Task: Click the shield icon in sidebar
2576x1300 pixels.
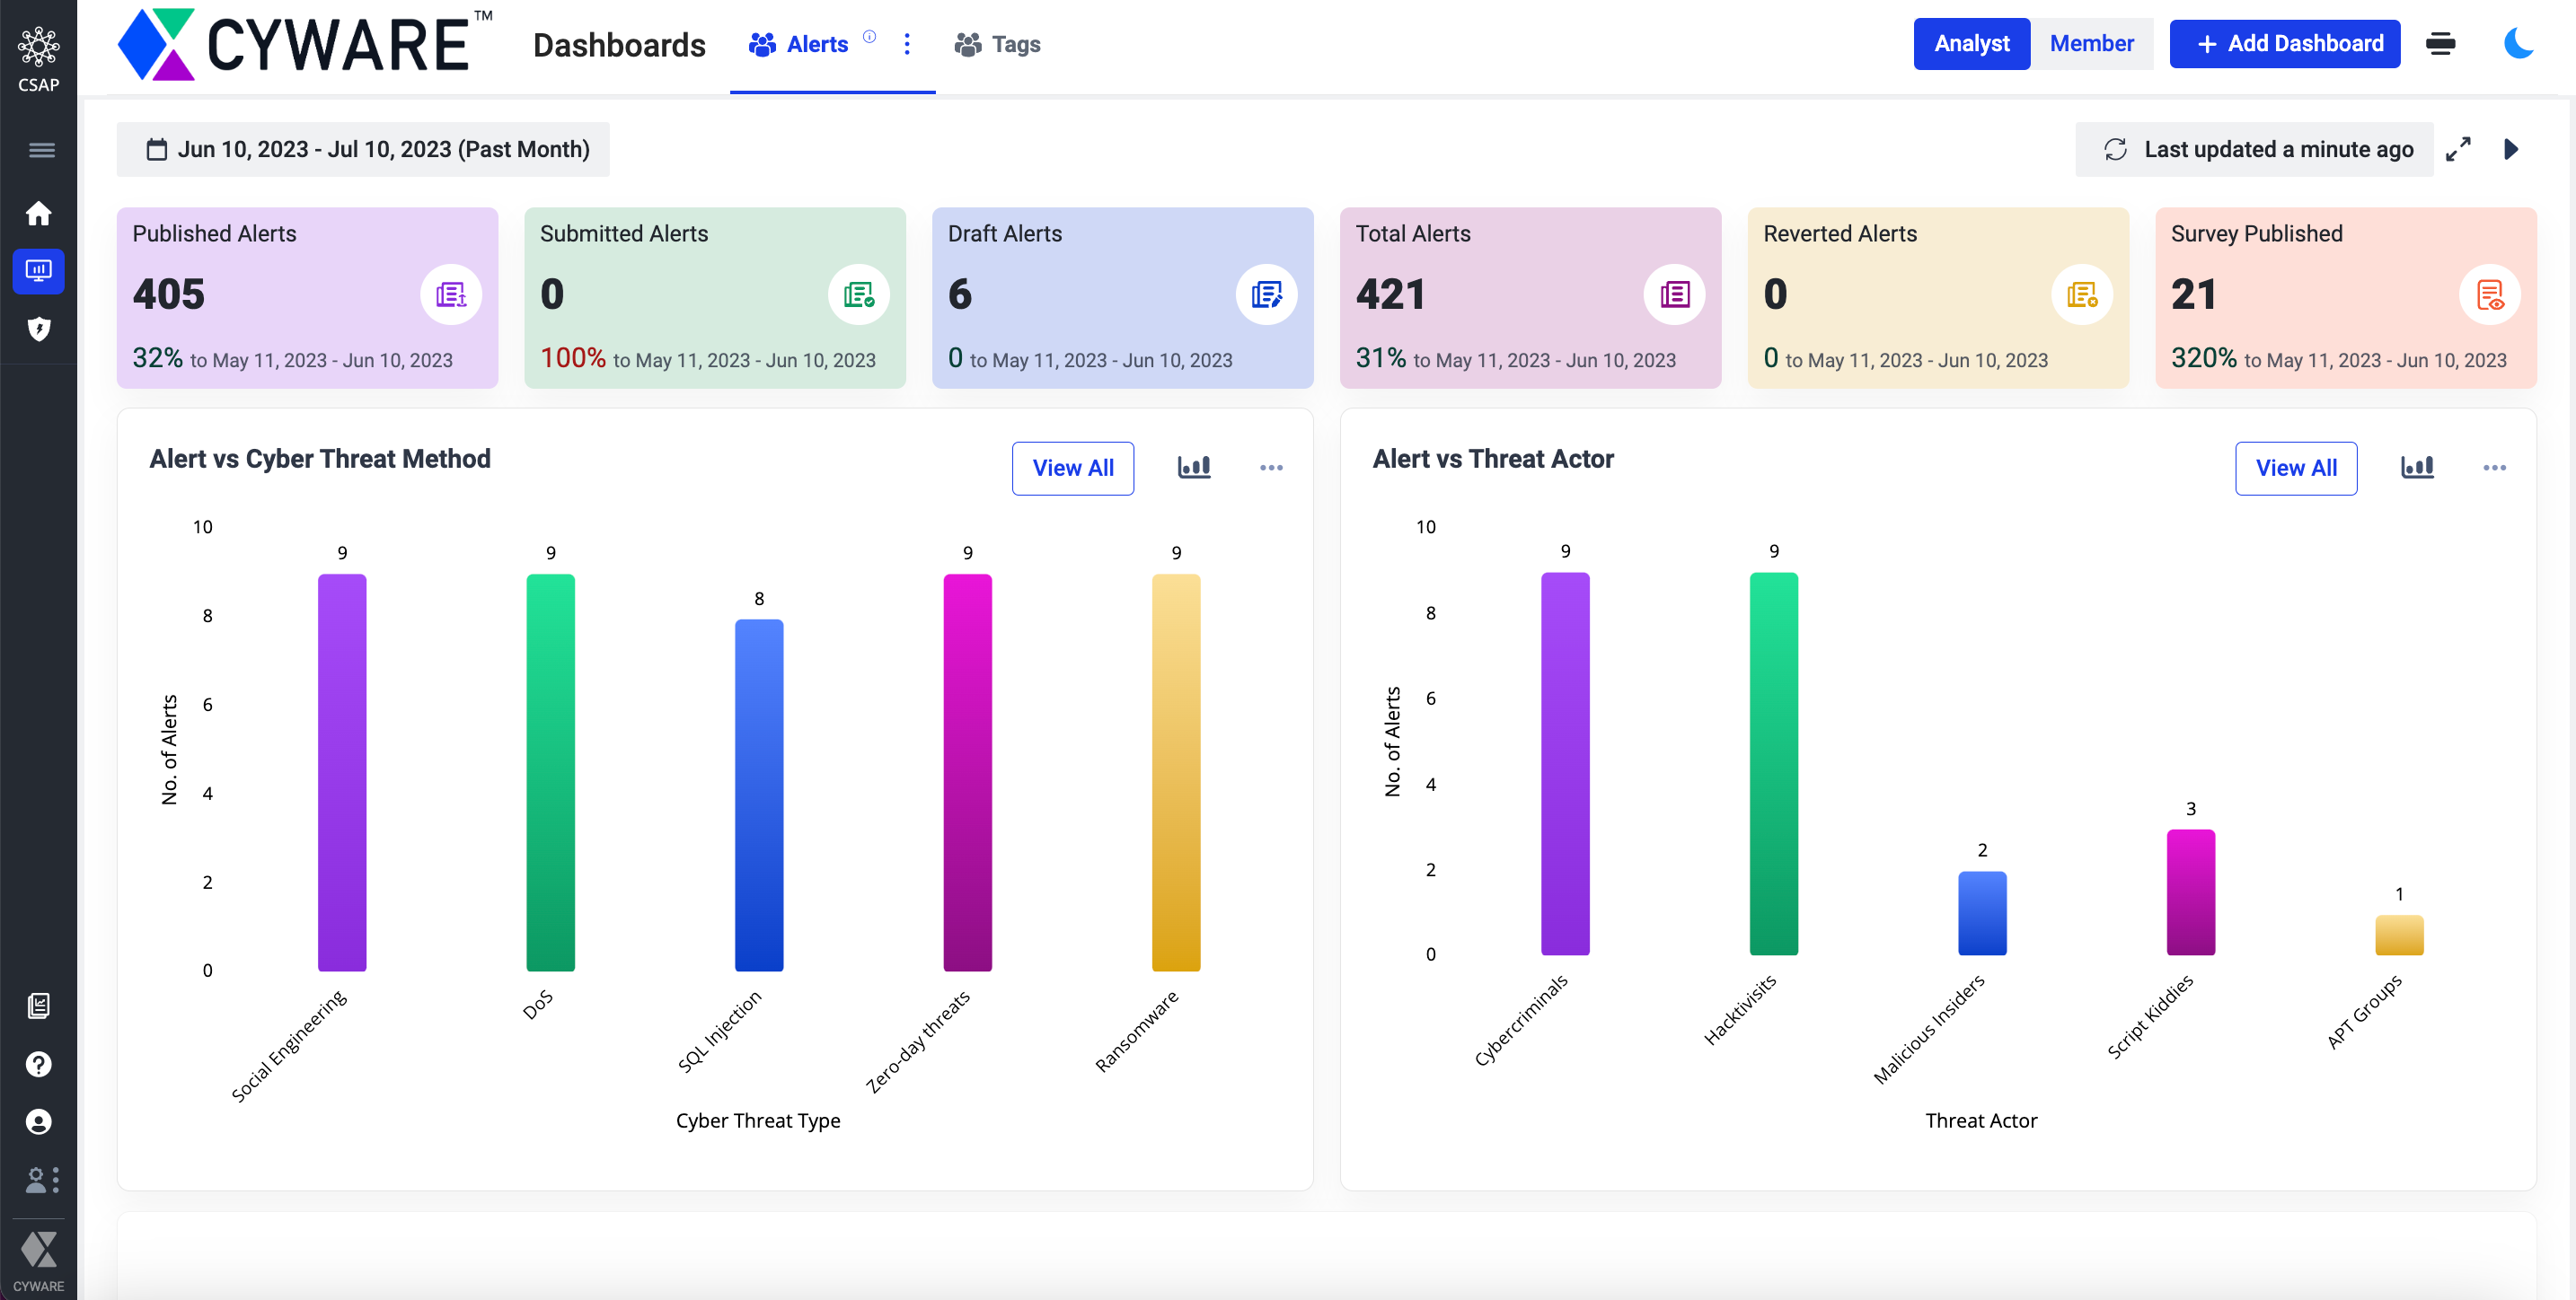Action: coord(38,329)
